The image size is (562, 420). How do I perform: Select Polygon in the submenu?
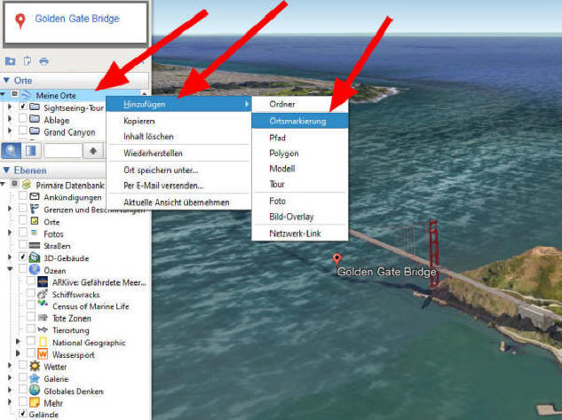[x=300, y=154]
